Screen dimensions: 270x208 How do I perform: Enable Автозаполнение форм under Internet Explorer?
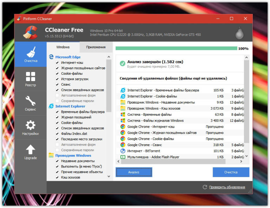coord(57,145)
